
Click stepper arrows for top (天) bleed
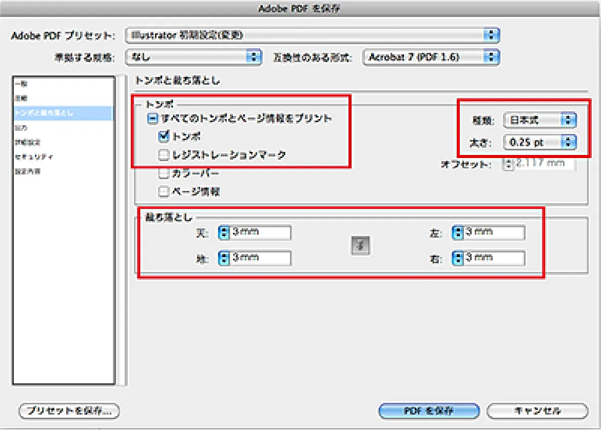coord(224,233)
